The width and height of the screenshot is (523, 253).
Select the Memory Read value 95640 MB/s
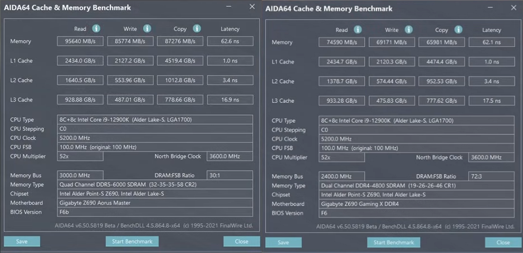[x=80, y=41]
